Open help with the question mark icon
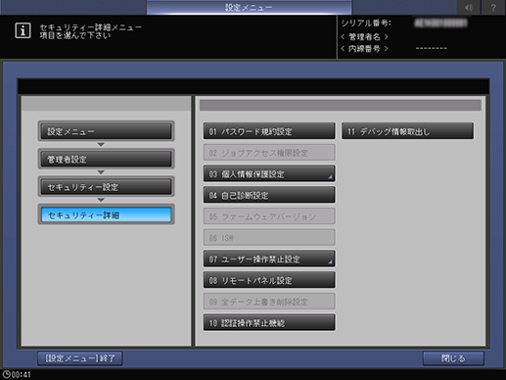The height and width of the screenshot is (380, 506). pos(493,7)
